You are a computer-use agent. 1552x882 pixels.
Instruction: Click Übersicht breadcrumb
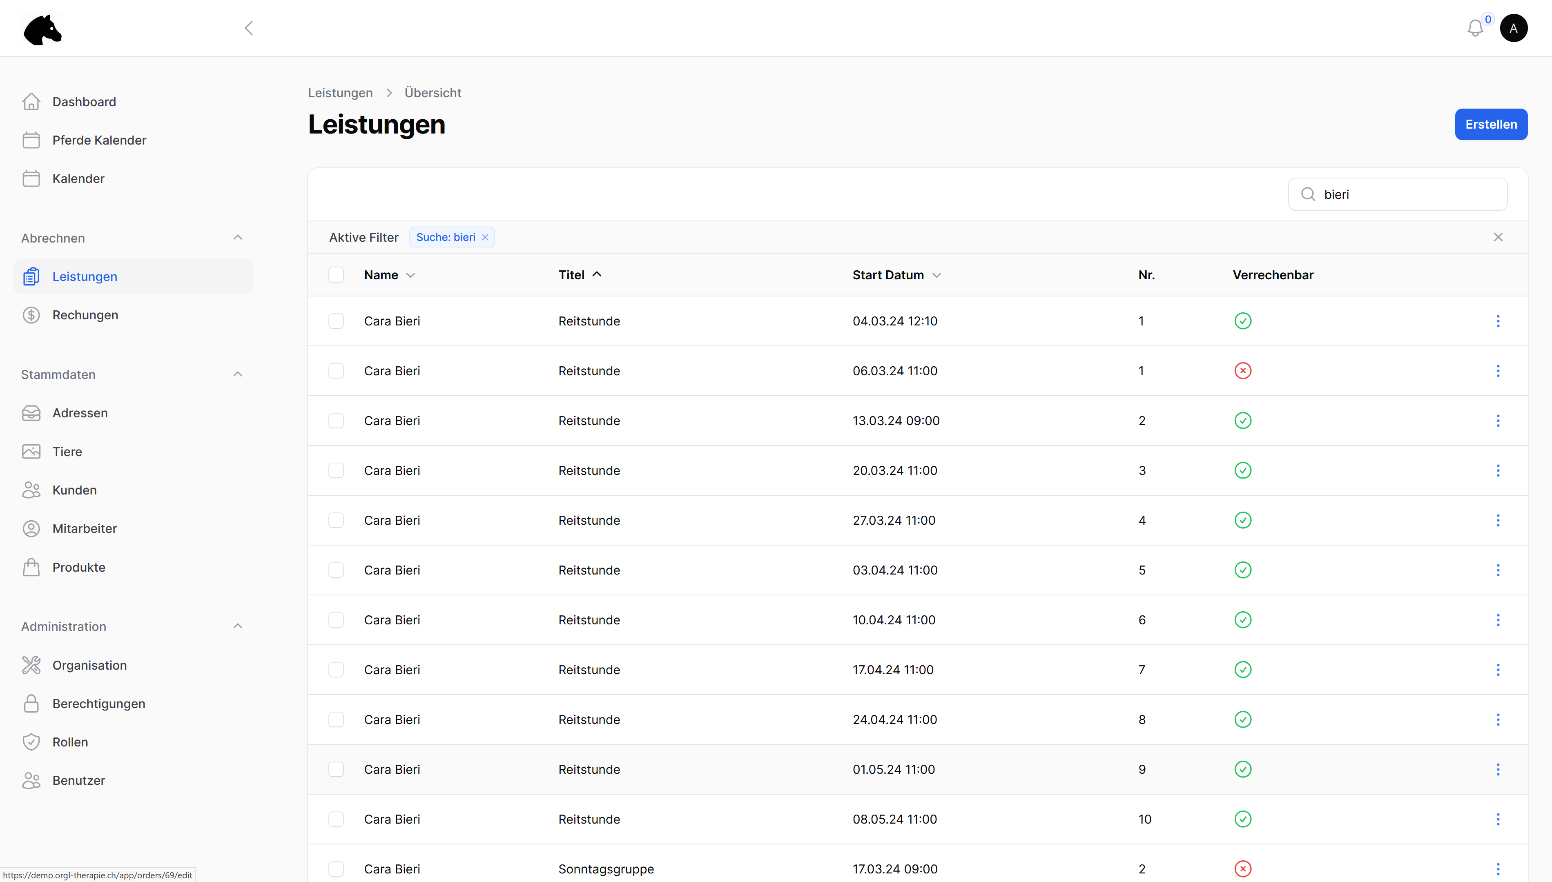coord(433,93)
